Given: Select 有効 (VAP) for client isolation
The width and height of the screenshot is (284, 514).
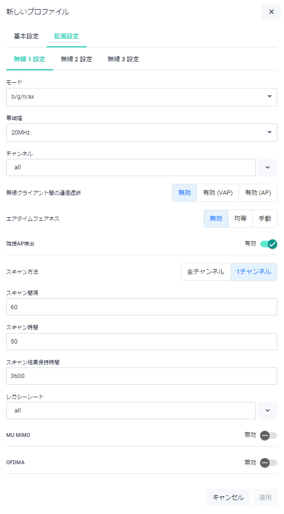Looking at the screenshot, I should tap(218, 193).
